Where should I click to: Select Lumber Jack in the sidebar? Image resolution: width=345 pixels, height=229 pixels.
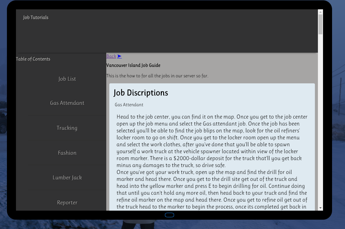point(67,178)
